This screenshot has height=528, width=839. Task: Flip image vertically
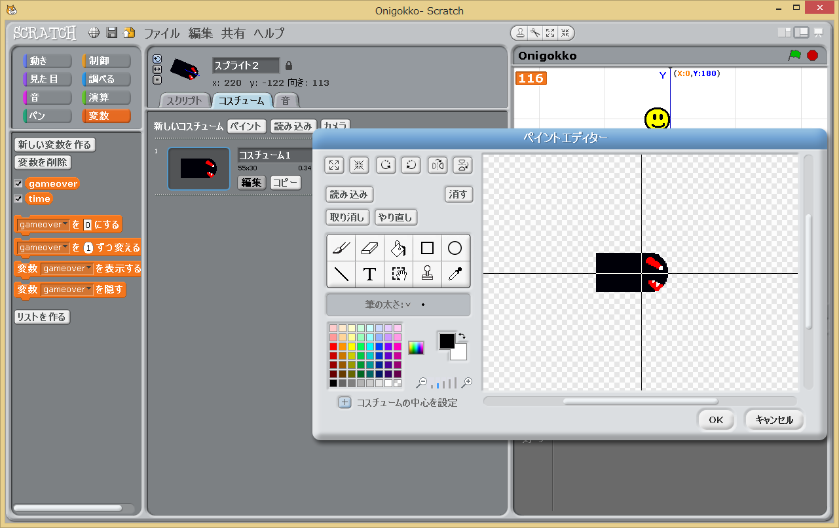tap(463, 165)
